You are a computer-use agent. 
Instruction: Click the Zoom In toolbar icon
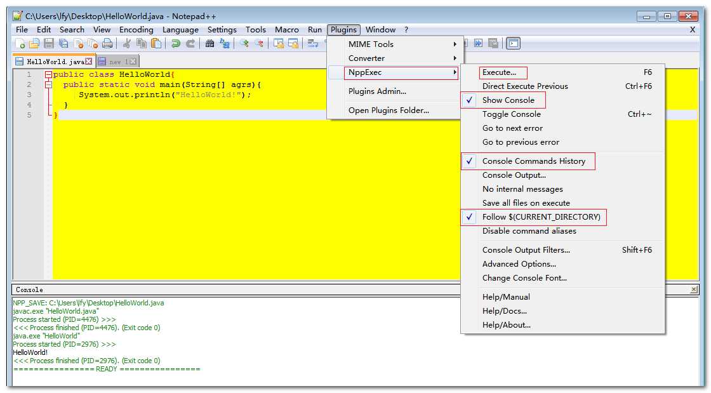tap(244, 44)
